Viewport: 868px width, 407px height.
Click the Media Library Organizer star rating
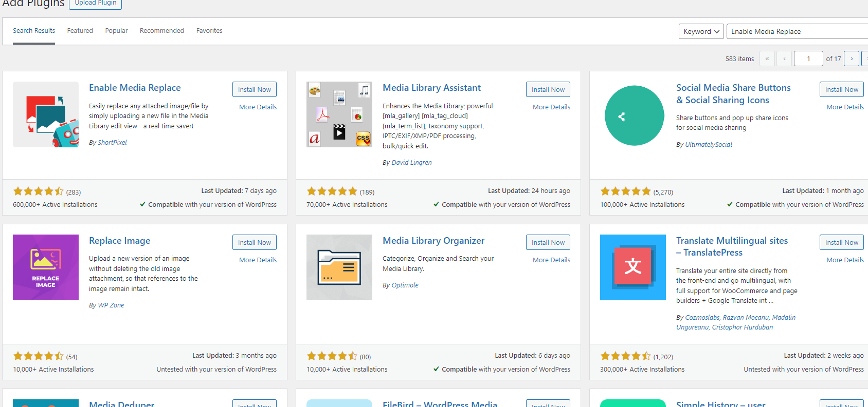click(332, 356)
